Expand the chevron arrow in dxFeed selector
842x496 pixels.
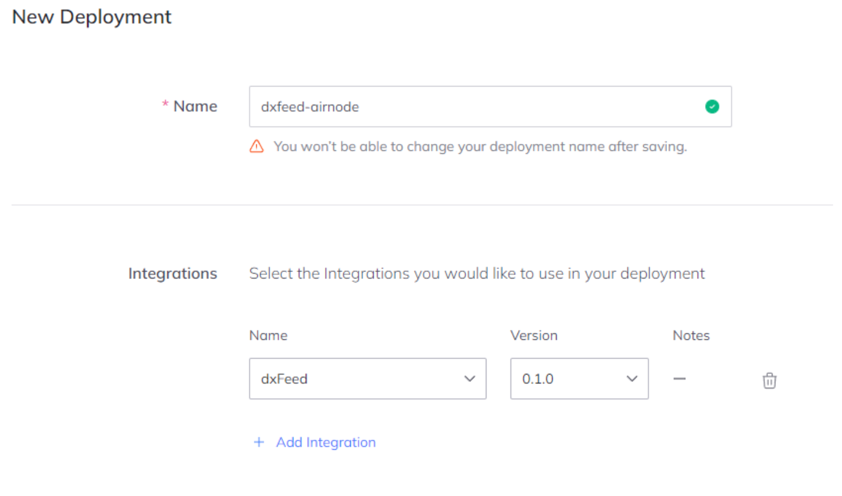[470, 378]
